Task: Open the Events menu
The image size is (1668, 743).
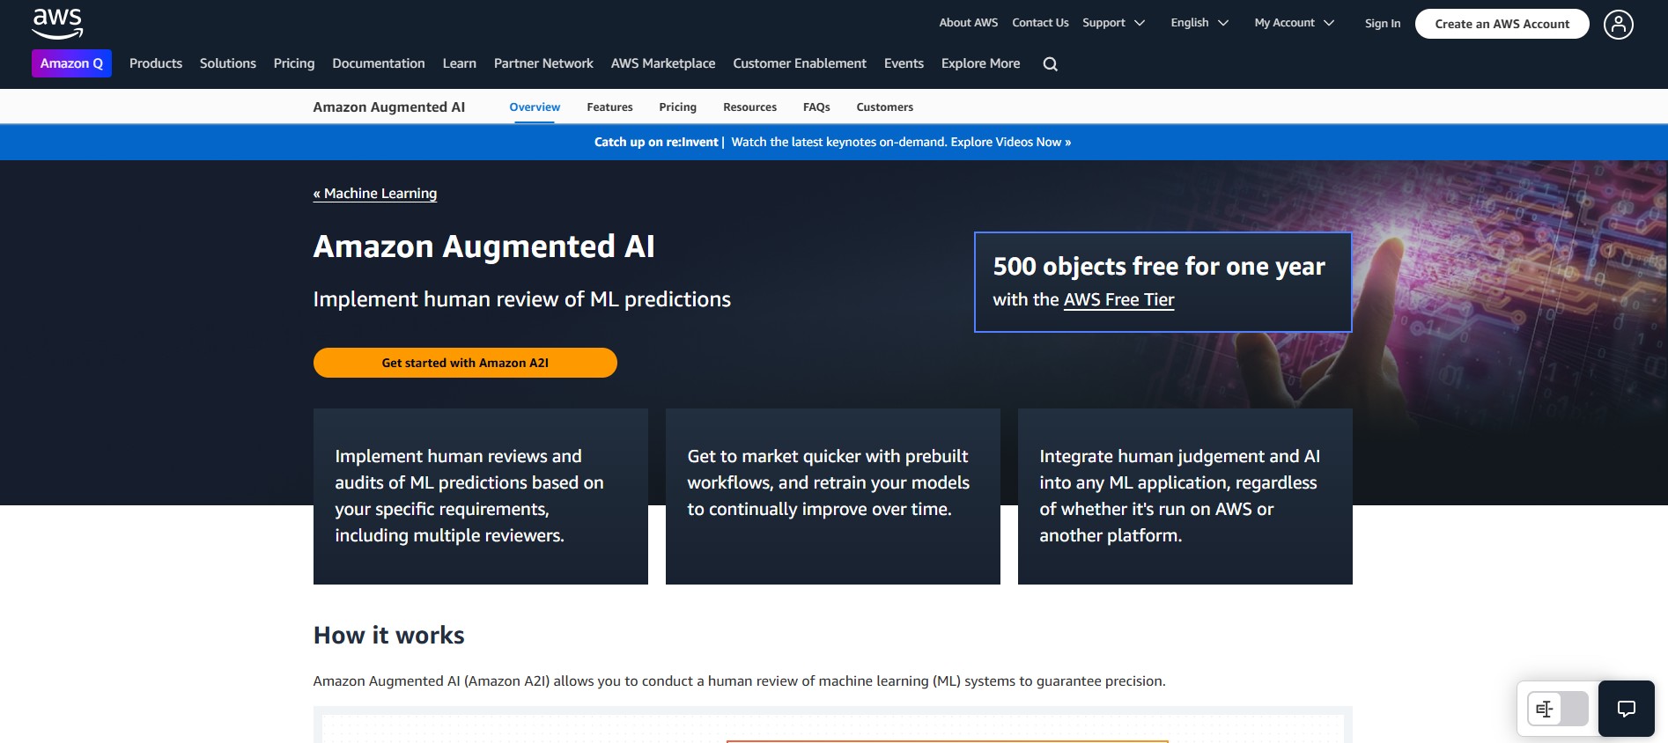Action: (x=904, y=63)
